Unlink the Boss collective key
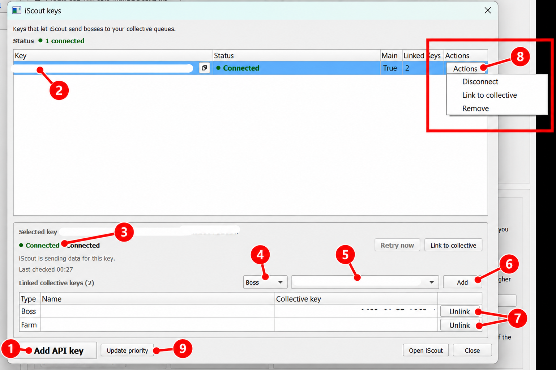This screenshot has width=556, height=370. (x=459, y=312)
